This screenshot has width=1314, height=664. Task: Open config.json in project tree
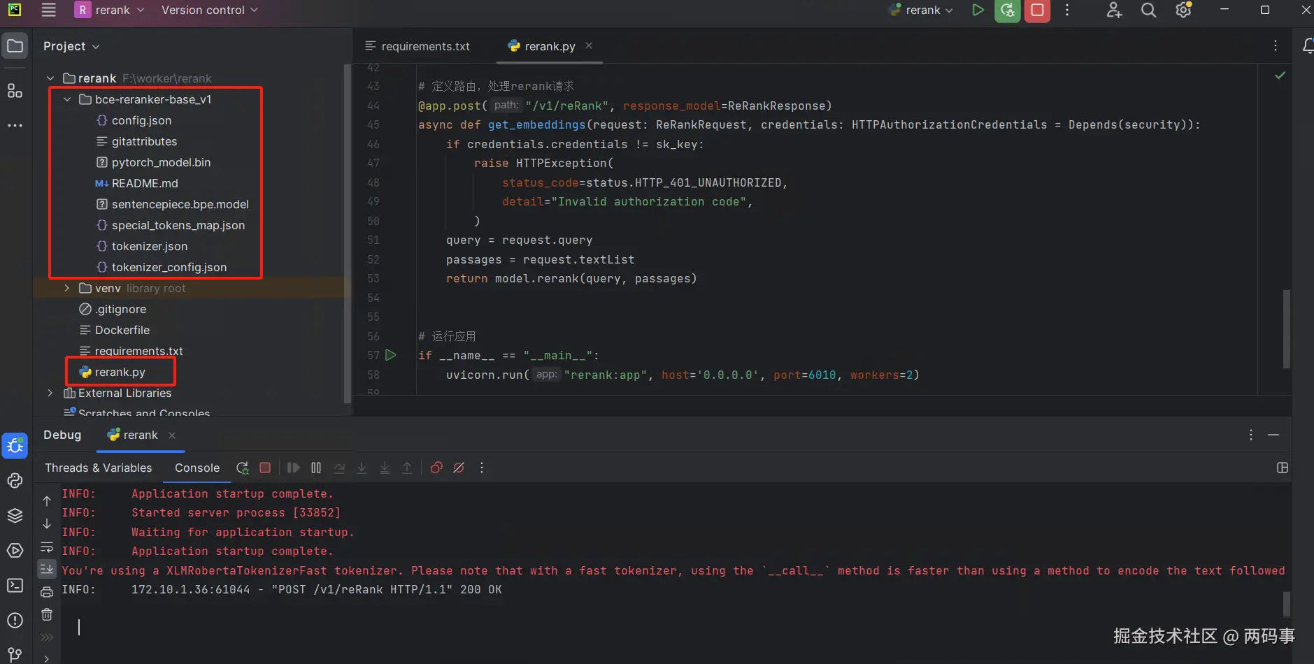click(x=134, y=120)
